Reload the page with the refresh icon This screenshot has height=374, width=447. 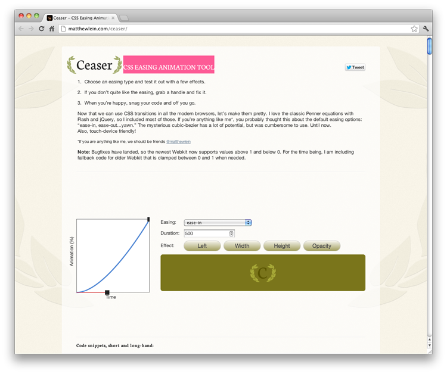(x=42, y=29)
